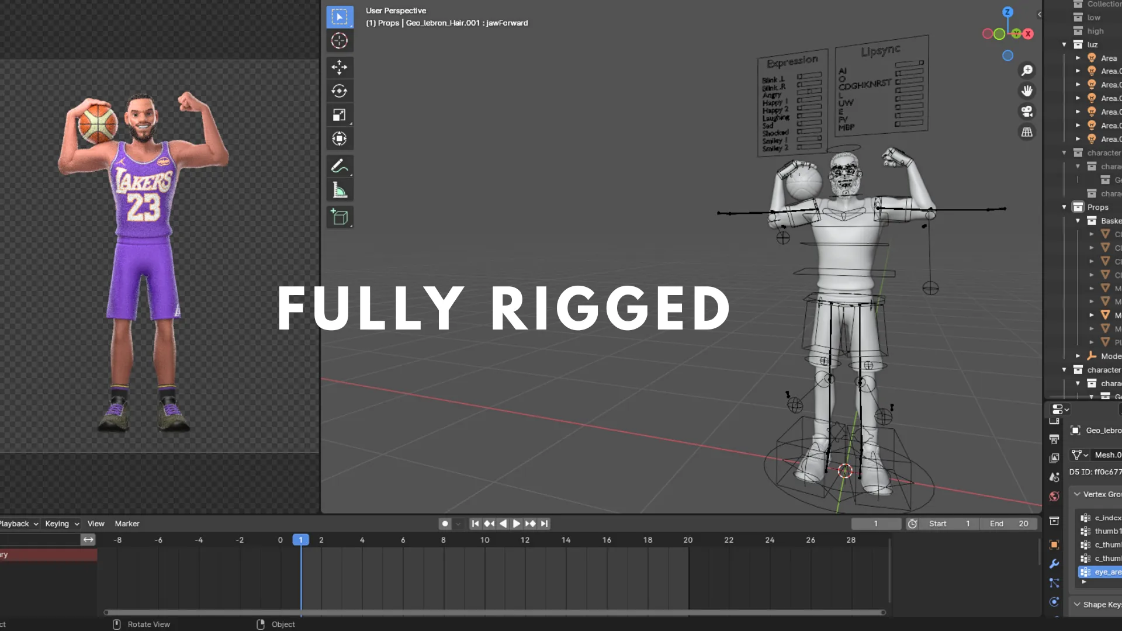The height and width of the screenshot is (631, 1122).
Task: Click the pan view hand icon
Action: (1027, 91)
